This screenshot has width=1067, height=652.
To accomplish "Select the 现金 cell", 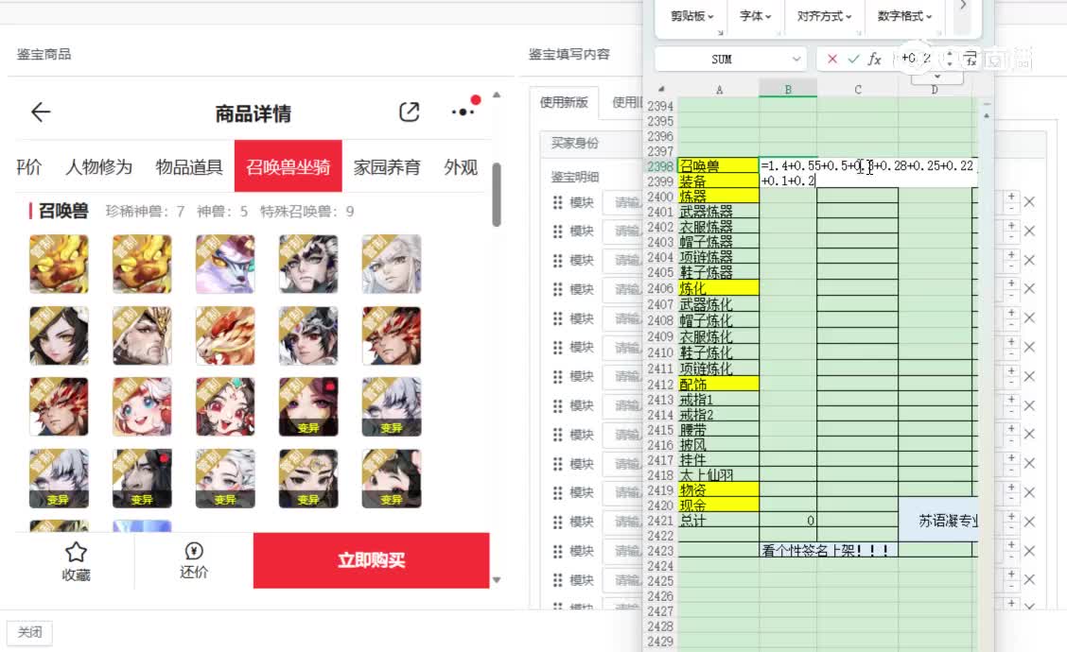I will point(718,506).
